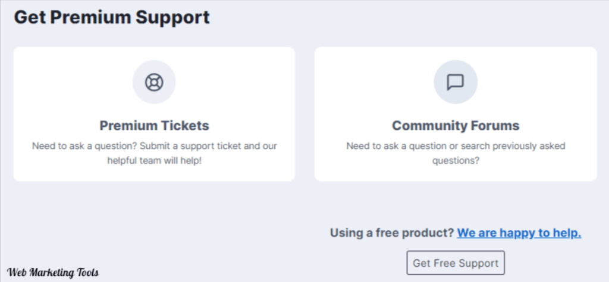
Task: Follow the 'We are happy to help.' link
Action: pos(519,233)
